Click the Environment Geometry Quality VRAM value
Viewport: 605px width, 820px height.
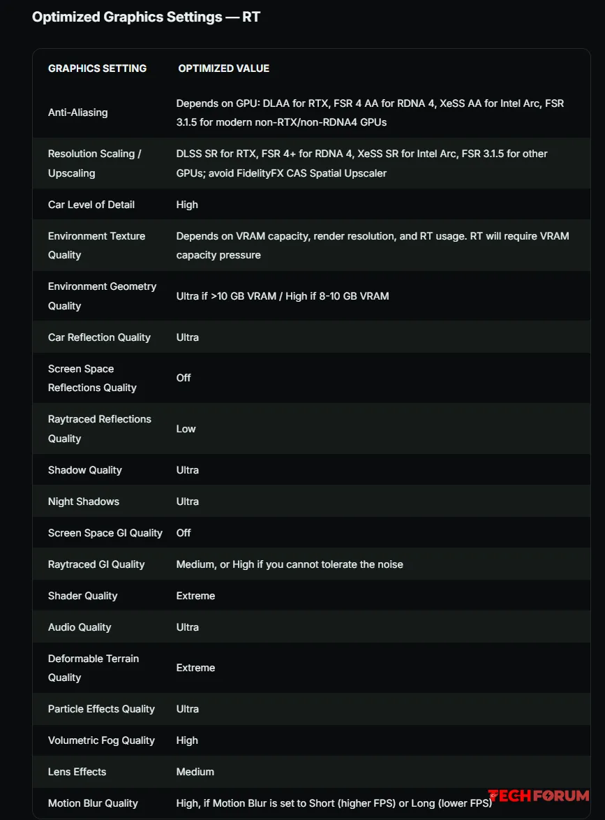pyautogui.click(x=283, y=296)
